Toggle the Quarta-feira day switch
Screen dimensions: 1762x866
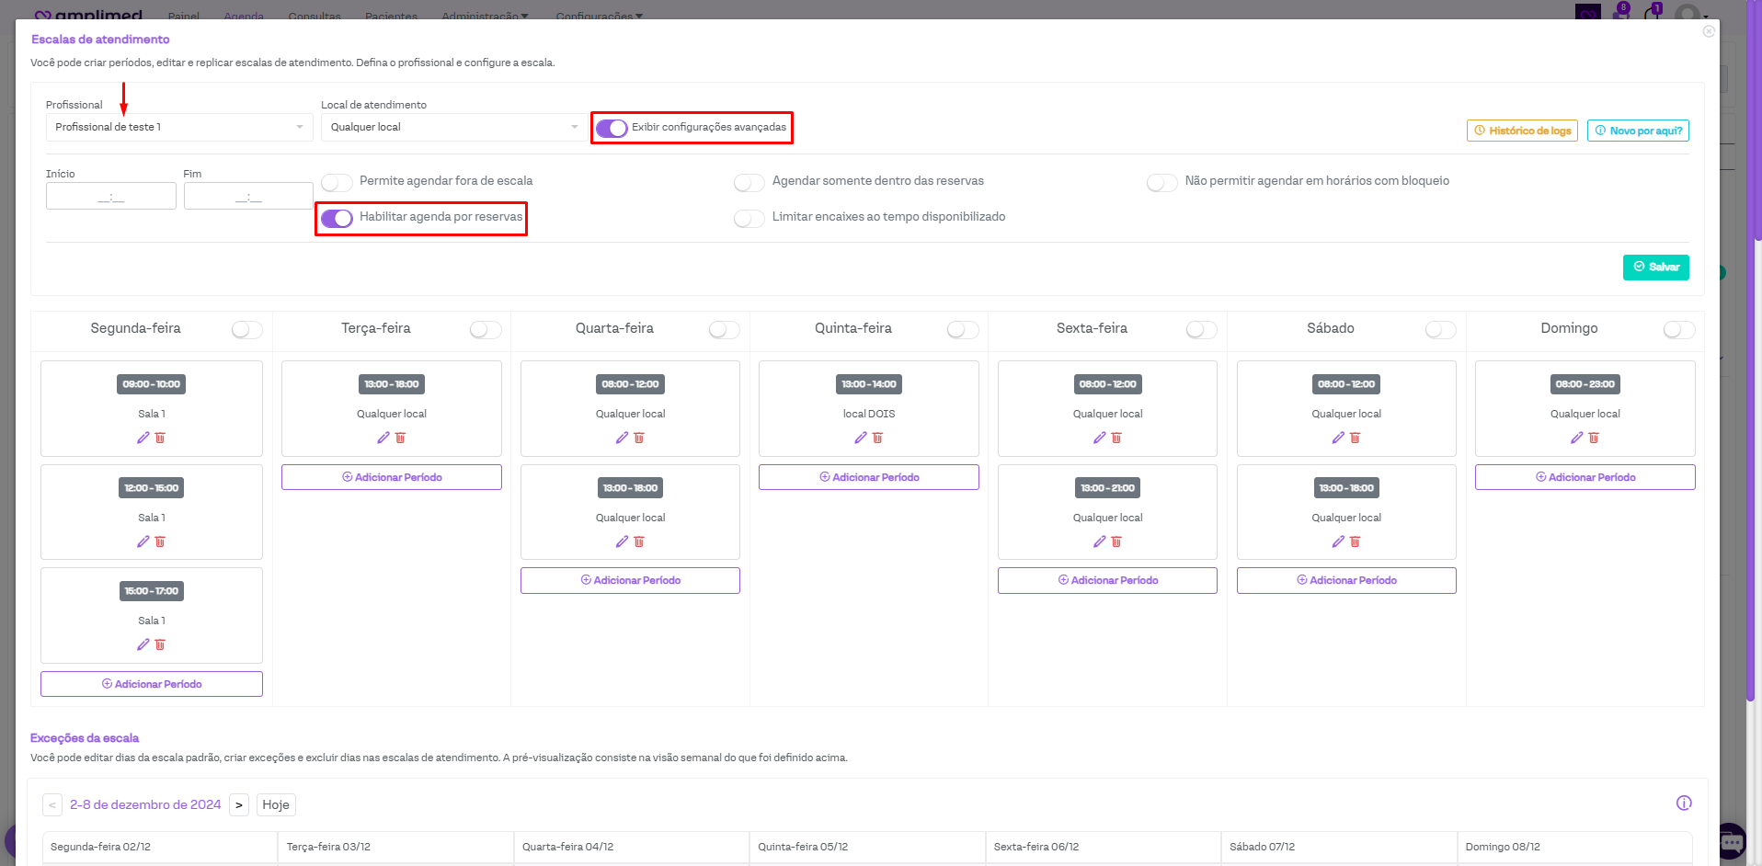click(x=724, y=329)
